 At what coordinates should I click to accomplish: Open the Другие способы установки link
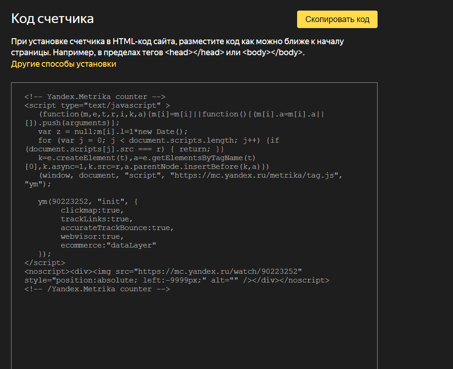(x=63, y=64)
